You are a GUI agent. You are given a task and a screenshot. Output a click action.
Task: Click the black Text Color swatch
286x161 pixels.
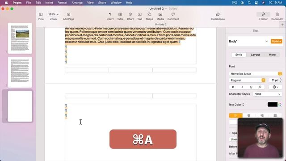pyautogui.click(x=272, y=105)
